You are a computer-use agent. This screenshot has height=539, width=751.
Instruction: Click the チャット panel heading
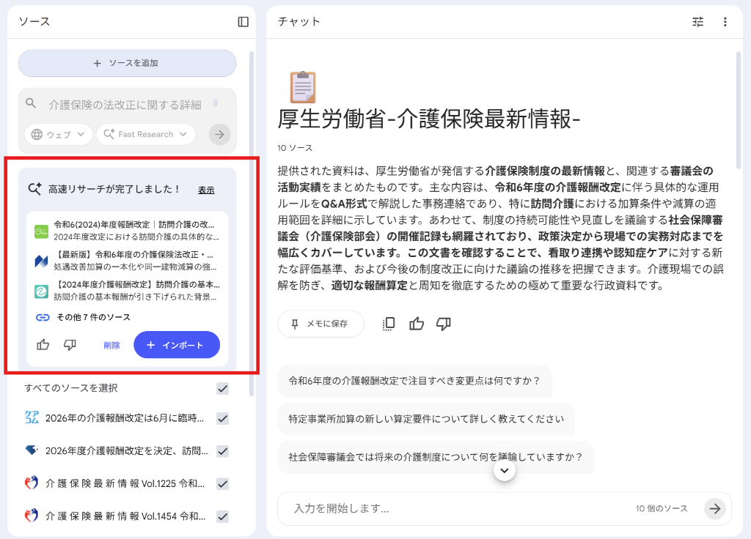pos(299,21)
